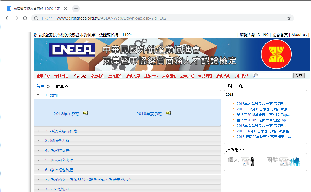Click the address bar URL
Viewport: 311px width, 192px height.
111,18
